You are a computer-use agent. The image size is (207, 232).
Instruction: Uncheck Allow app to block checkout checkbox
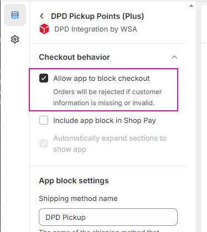click(x=44, y=78)
